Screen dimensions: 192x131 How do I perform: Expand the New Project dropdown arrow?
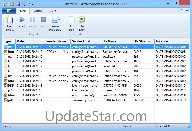[x=15, y=30]
